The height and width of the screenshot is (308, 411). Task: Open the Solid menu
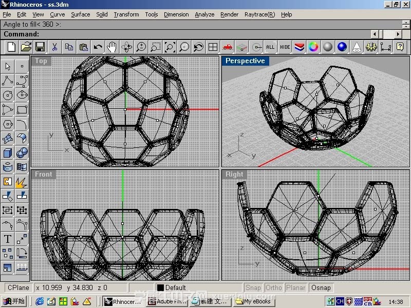(102, 14)
